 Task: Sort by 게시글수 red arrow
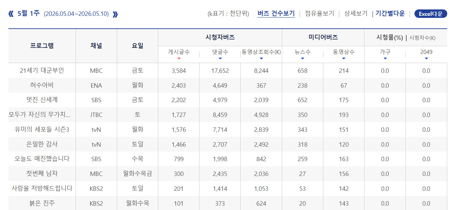(x=179, y=59)
